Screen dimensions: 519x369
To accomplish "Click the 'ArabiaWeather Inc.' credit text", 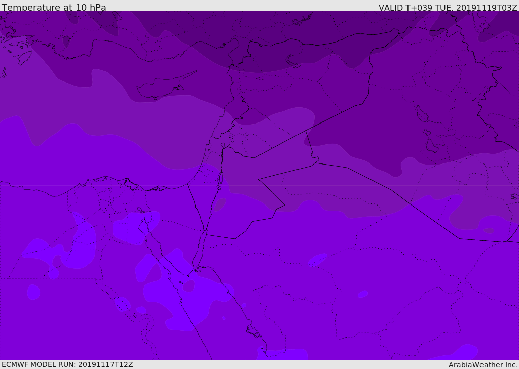I will (483, 365).
